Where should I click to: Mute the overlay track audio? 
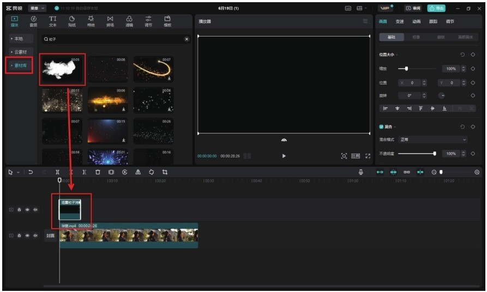(x=35, y=210)
